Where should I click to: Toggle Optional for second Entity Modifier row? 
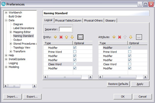(75, 56)
